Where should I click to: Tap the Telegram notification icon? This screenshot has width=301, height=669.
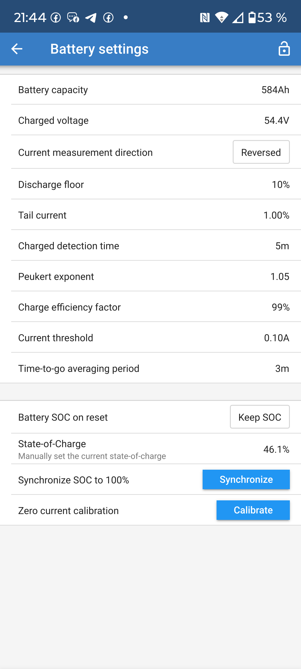tap(91, 18)
